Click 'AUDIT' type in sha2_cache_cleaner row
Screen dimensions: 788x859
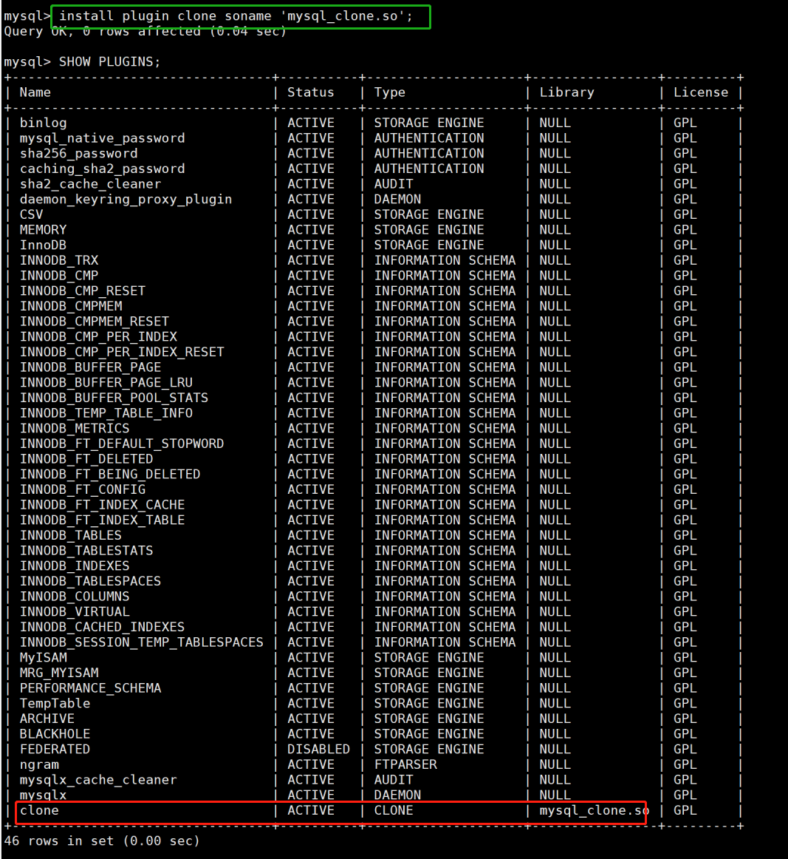click(x=394, y=184)
